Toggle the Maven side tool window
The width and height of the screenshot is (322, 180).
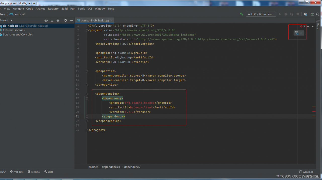318,25
